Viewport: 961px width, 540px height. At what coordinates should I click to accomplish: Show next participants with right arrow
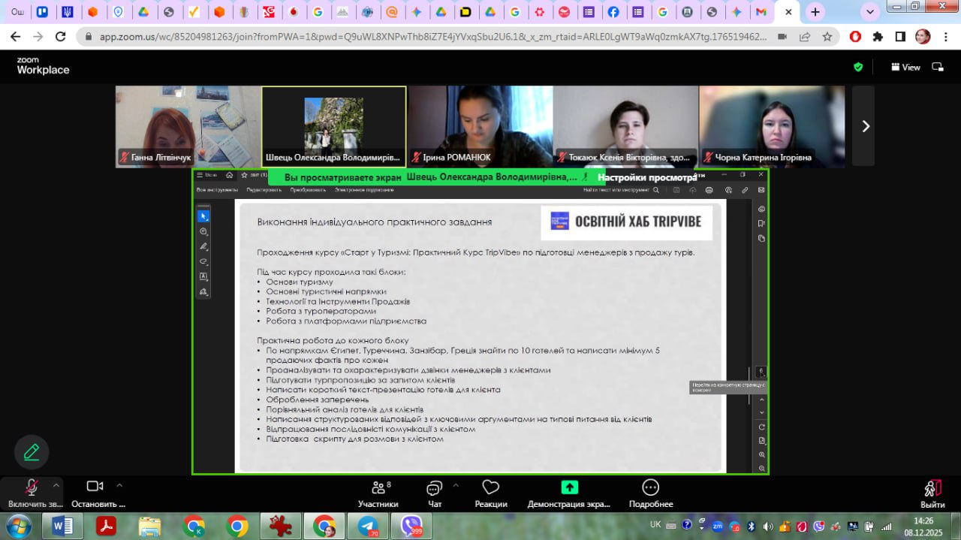865,126
